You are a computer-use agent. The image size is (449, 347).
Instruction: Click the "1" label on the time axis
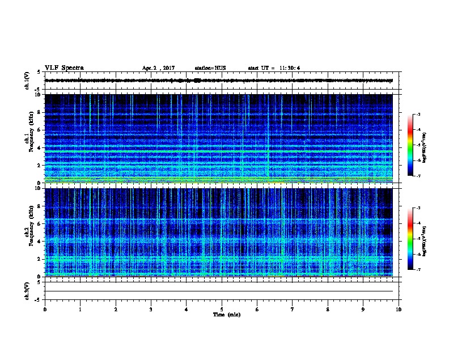(x=81, y=310)
